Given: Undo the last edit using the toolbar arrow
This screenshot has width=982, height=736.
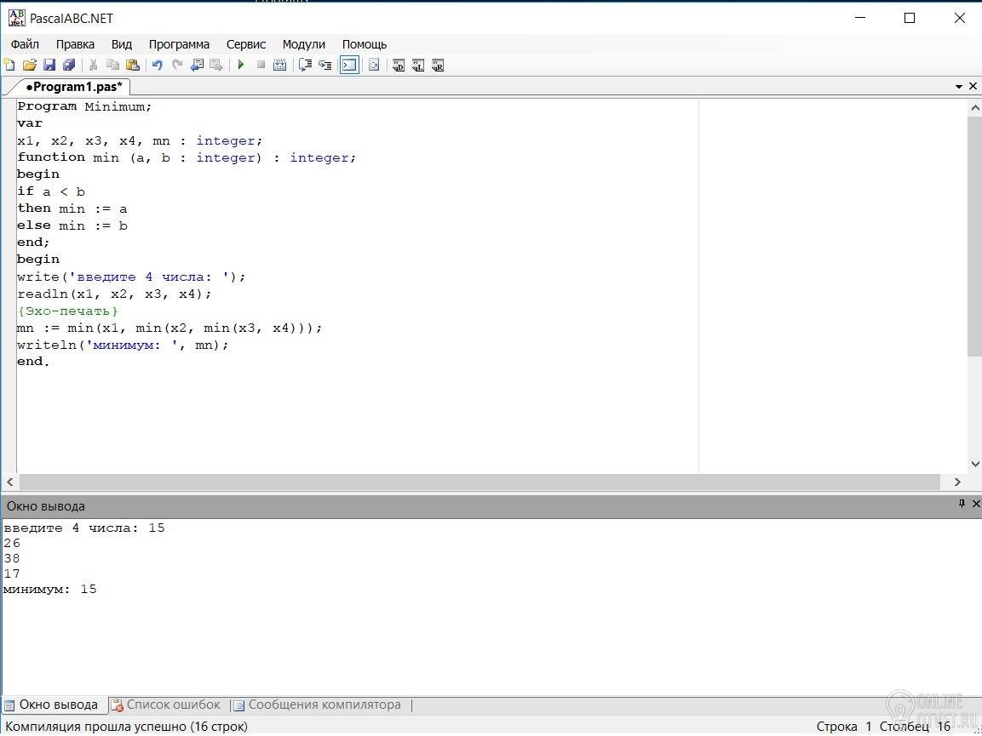Looking at the screenshot, I should coord(157,65).
